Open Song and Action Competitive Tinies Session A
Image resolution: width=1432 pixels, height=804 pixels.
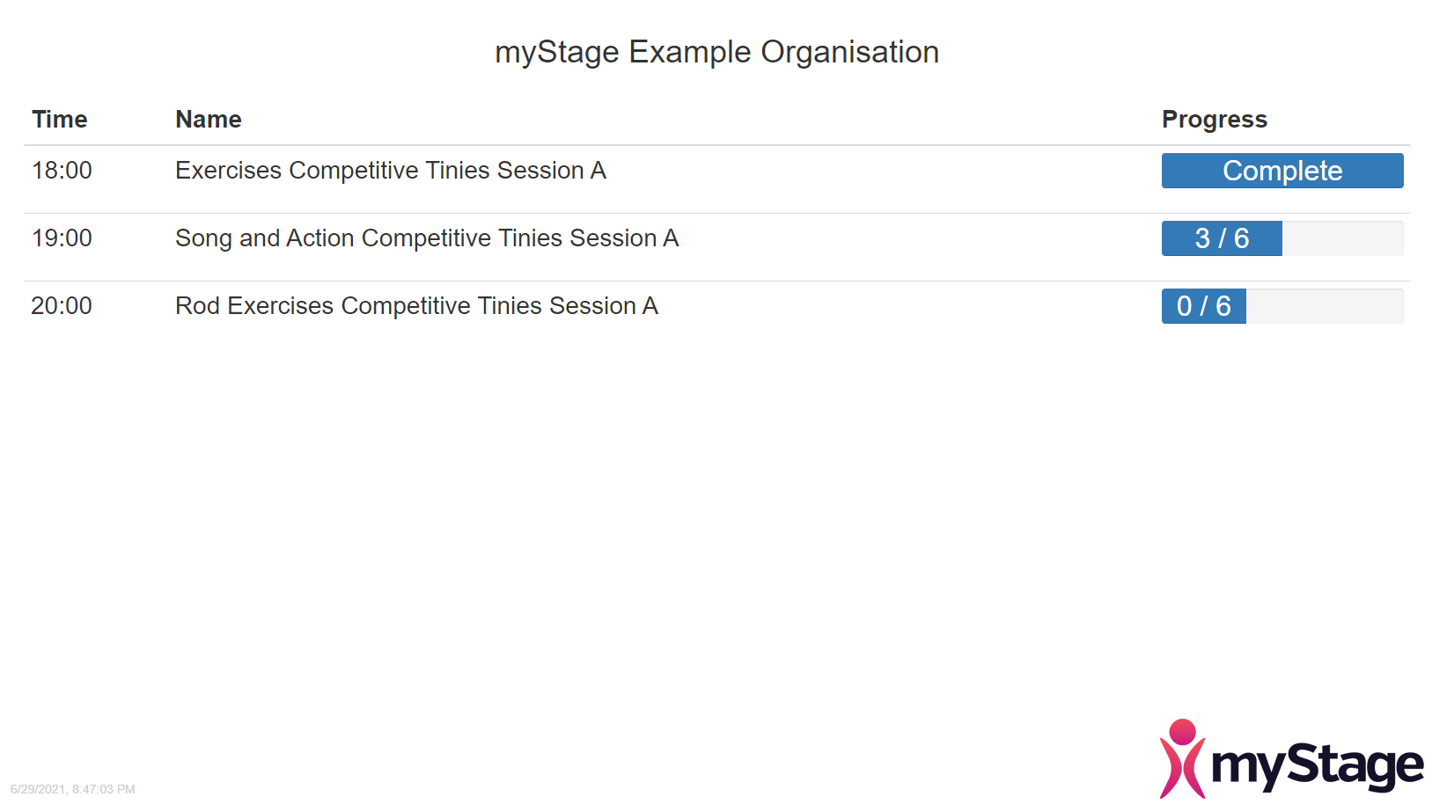coord(427,238)
